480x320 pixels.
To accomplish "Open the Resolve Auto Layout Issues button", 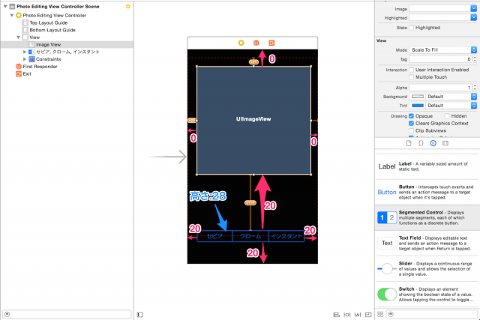I will point(358,315).
